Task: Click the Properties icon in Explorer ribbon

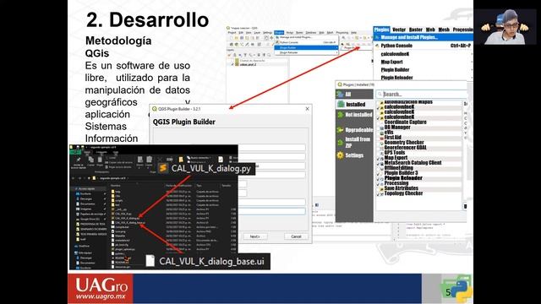Action: (x=221, y=160)
